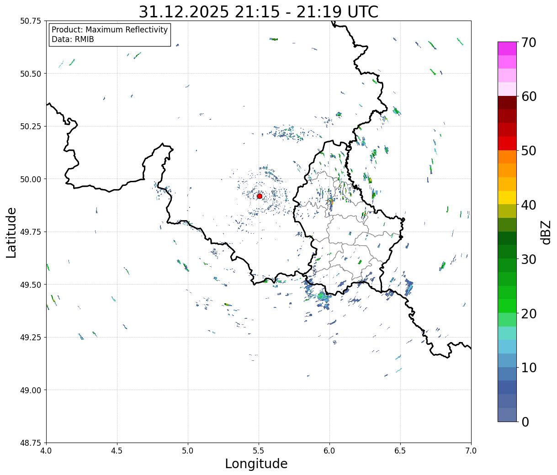Pick the bright green swatch above 20 dBZ

[x=507, y=306]
